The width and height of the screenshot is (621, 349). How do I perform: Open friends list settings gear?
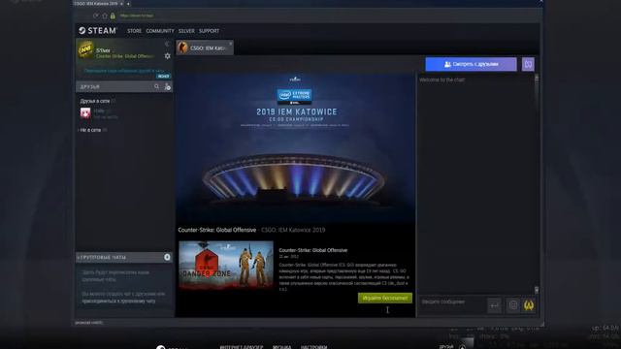[168, 56]
